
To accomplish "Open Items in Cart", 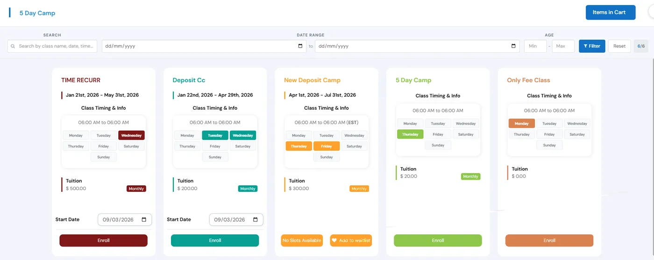I will point(611,13).
